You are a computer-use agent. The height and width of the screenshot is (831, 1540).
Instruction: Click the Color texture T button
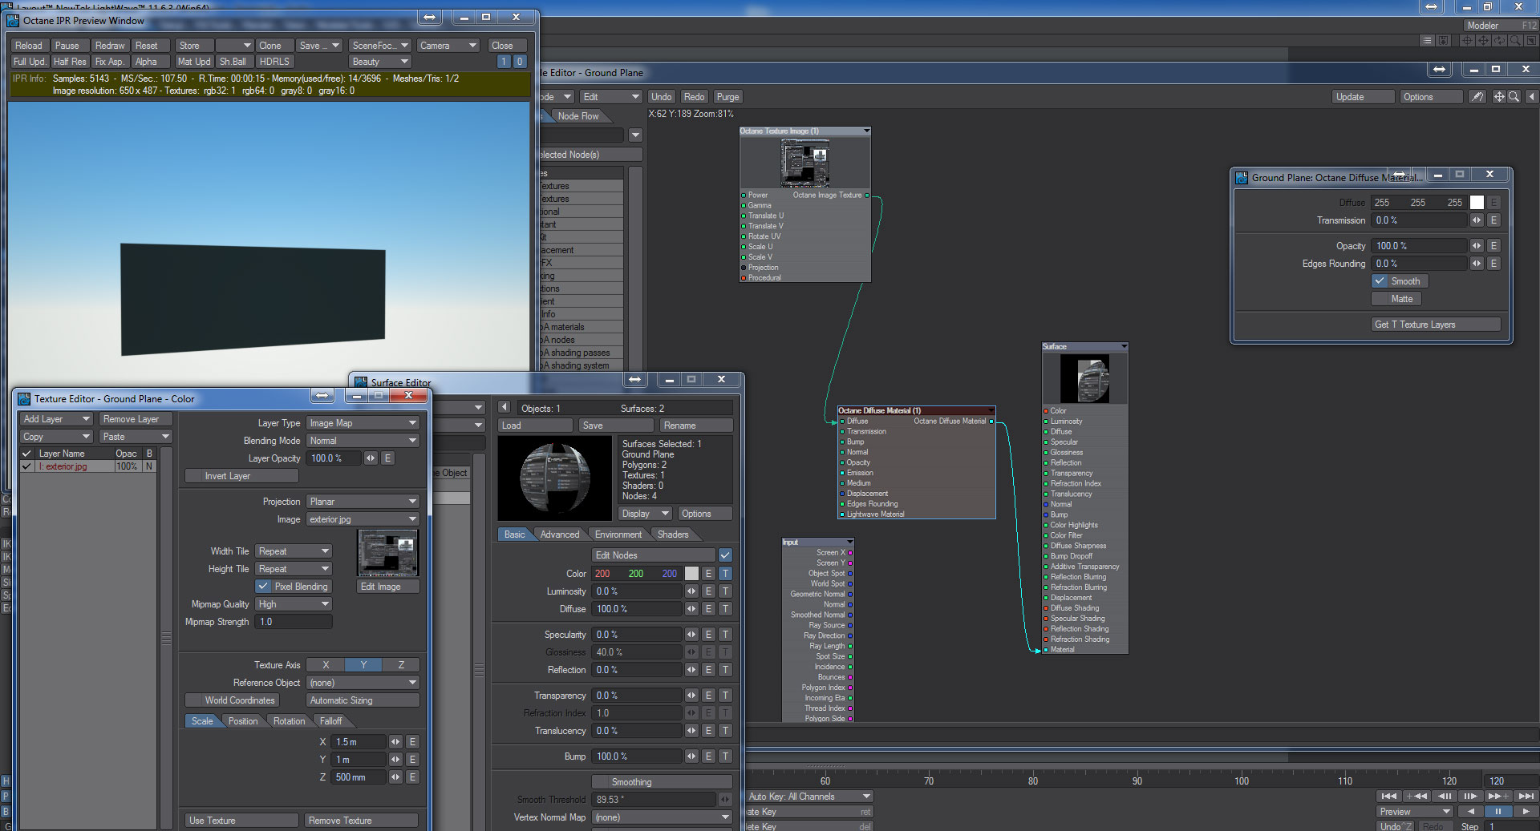tap(725, 574)
